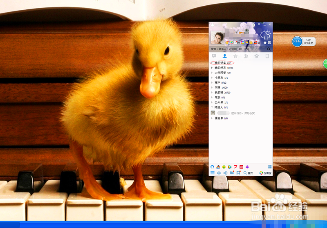Open the red QQ game icon in header

(x=255, y=42)
